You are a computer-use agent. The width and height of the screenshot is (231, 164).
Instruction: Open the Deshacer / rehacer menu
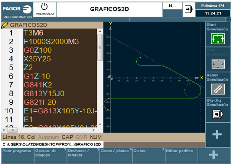tap(83, 155)
